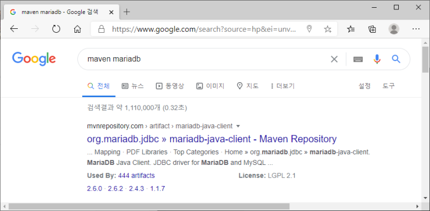
Task: Go to Google home via the logo
Action: tap(34, 59)
